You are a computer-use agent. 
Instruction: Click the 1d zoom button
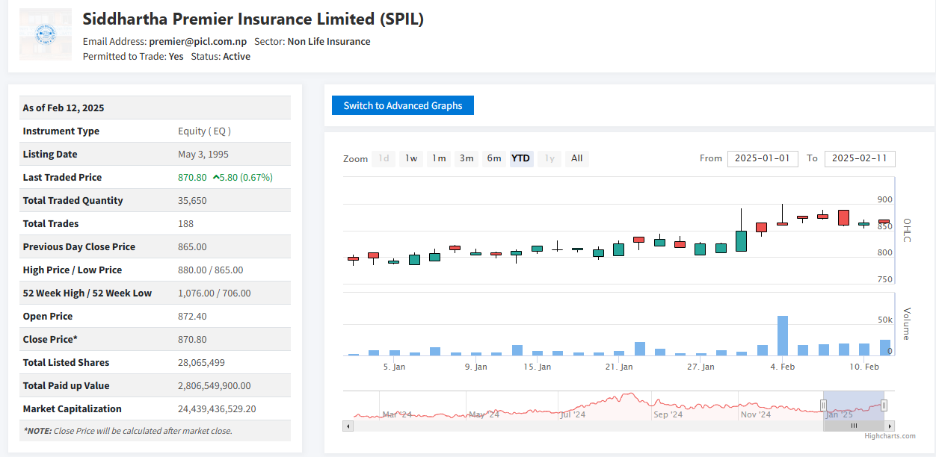click(384, 158)
